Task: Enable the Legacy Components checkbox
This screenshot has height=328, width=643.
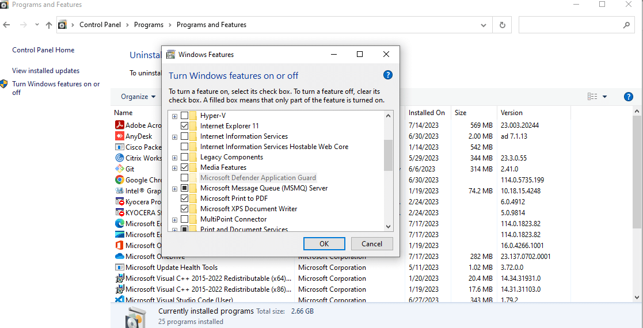Action: [x=185, y=157]
